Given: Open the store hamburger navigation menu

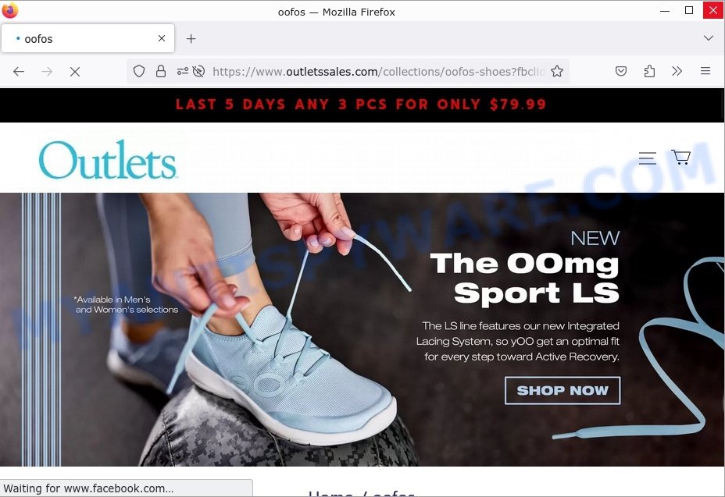Looking at the screenshot, I should 648,158.
